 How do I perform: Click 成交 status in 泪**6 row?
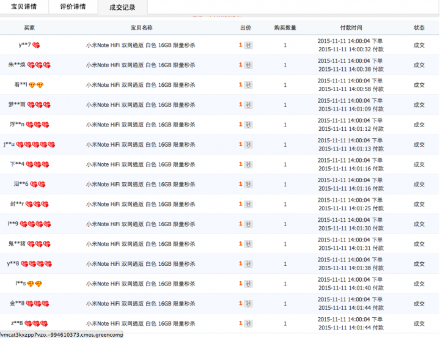(419, 185)
